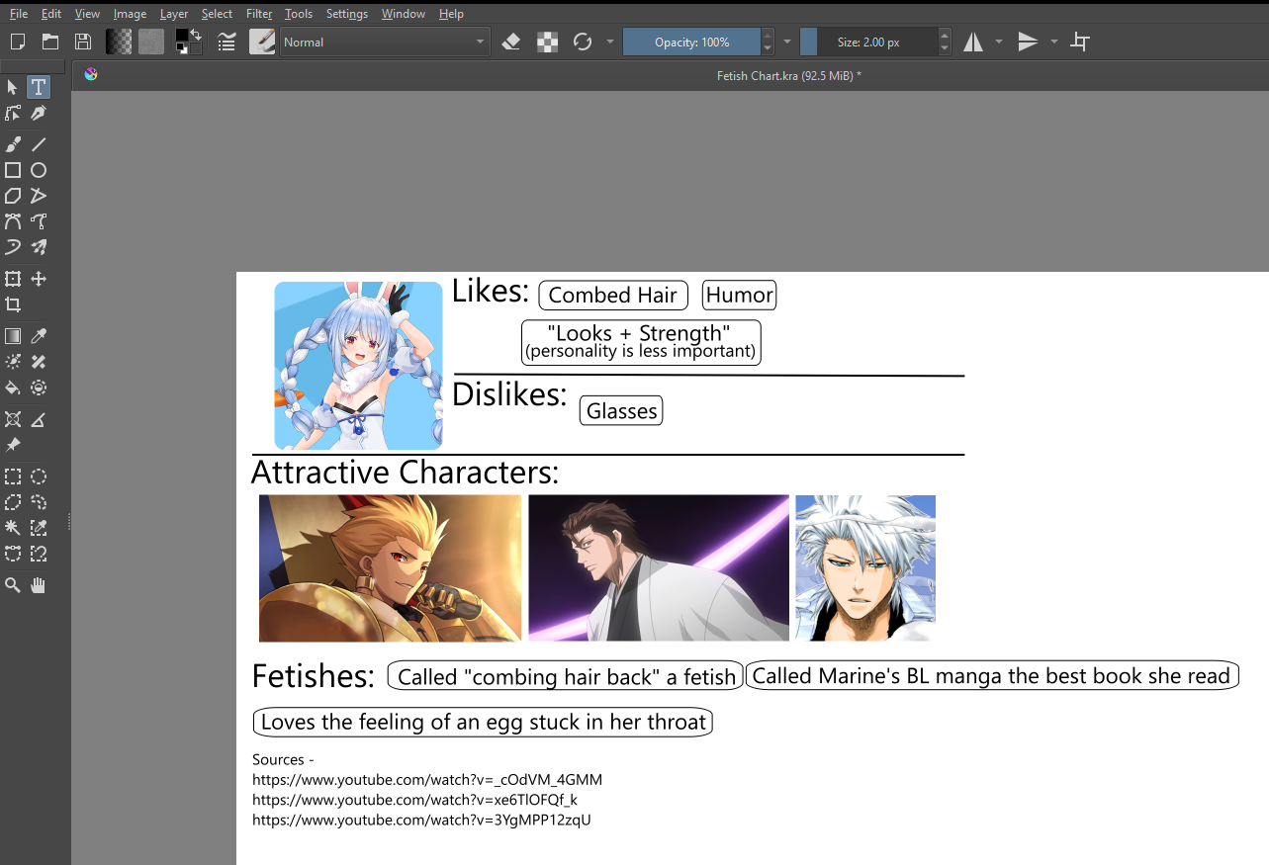Toggle eraser mode
Image resolution: width=1269 pixels, height=865 pixels.
[511, 42]
